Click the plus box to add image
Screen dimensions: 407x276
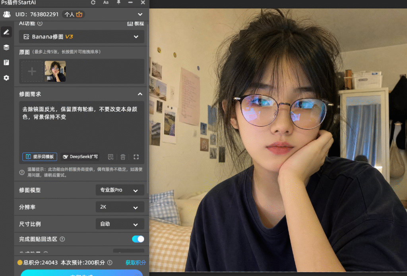[x=32, y=71]
